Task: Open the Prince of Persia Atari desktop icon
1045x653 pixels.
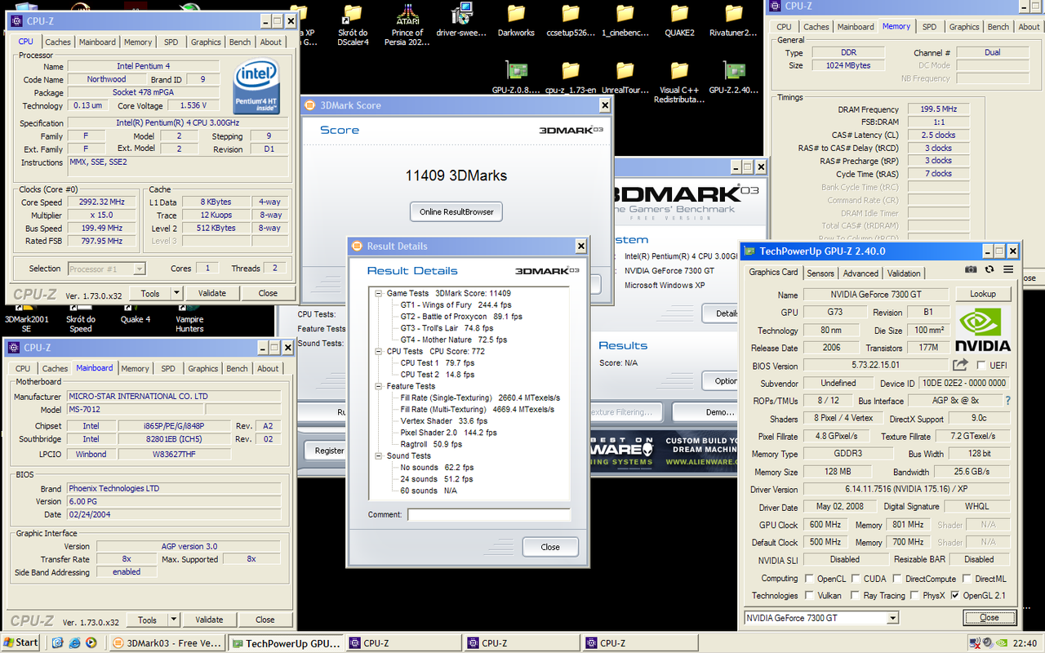Action: 407,23
